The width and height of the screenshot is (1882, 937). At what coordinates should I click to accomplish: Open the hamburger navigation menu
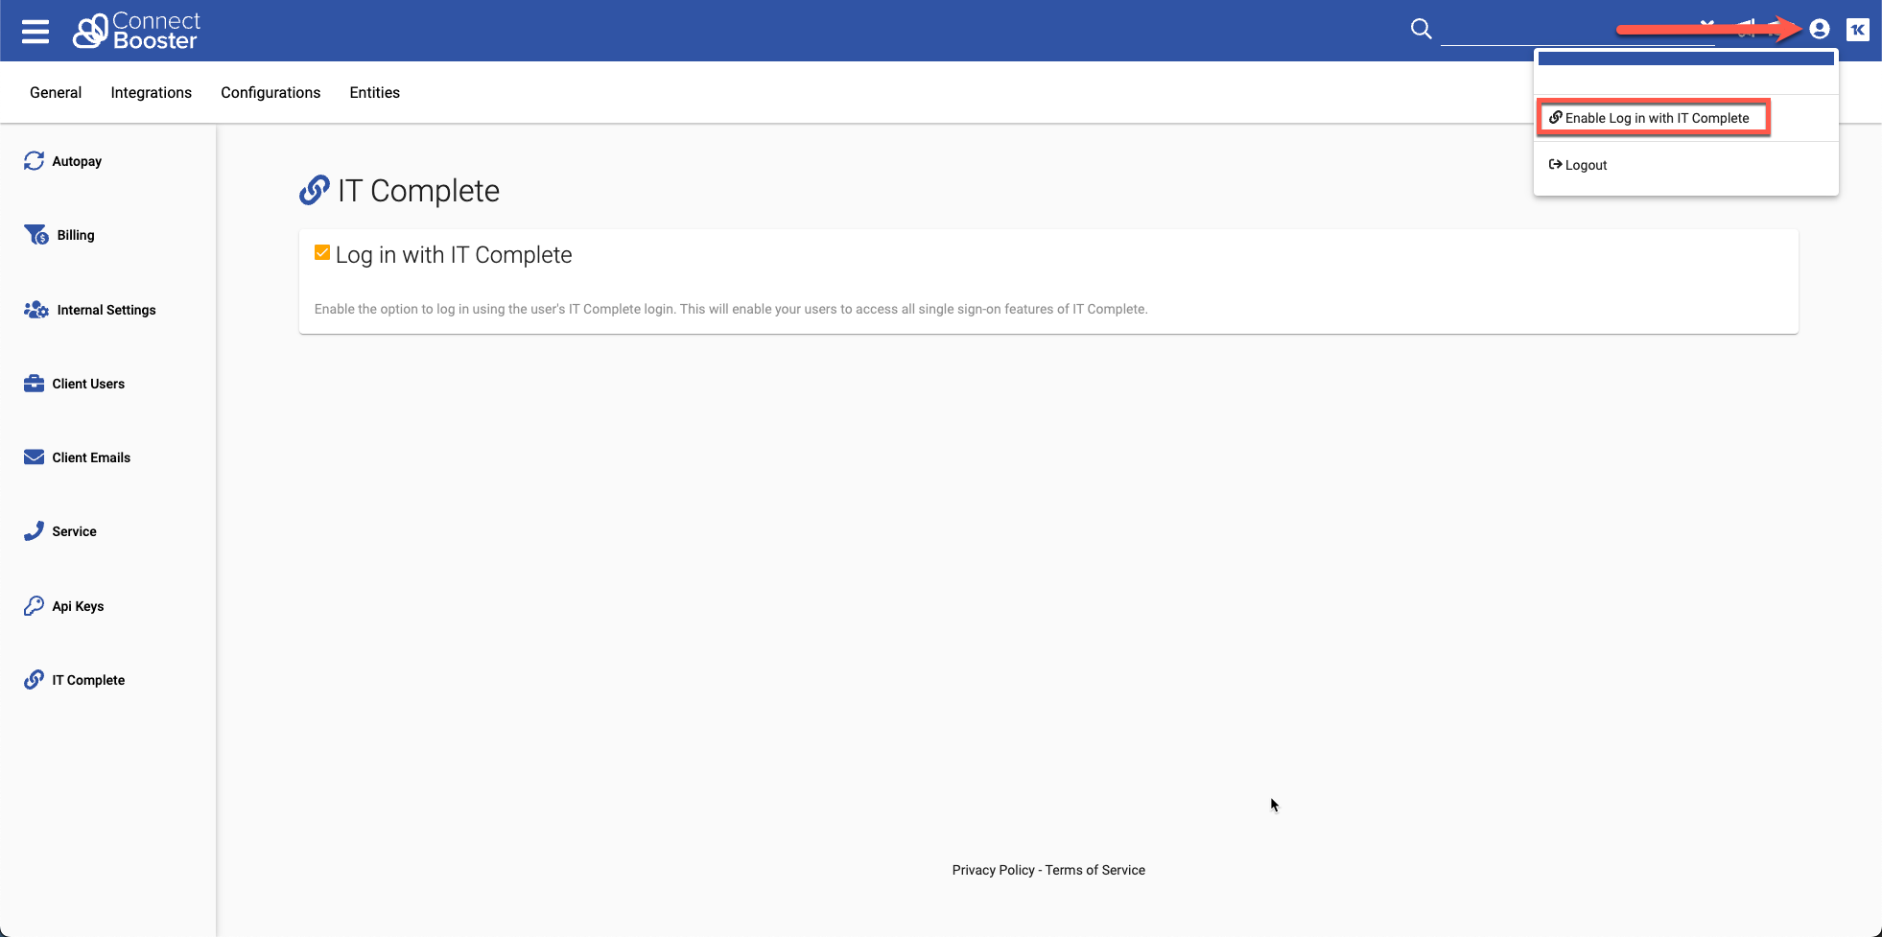click(x=35, y=32)
